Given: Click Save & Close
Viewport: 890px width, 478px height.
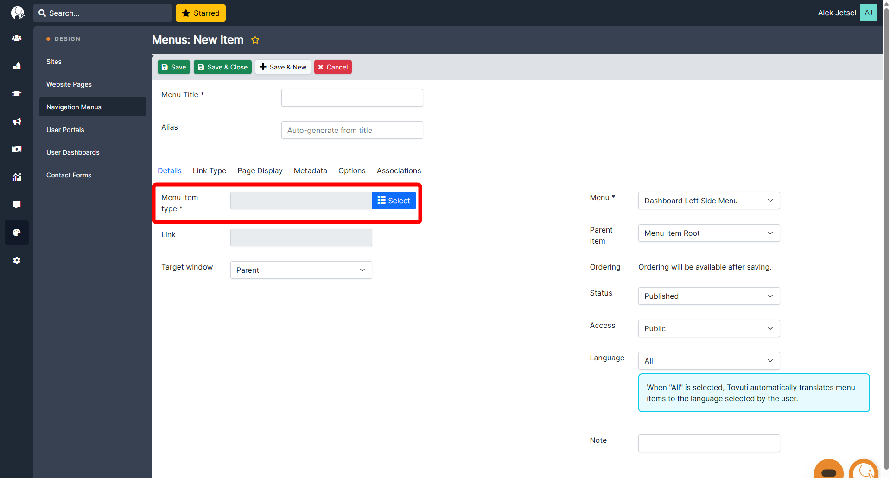Looking at the screenshot, I should point(222,67).
